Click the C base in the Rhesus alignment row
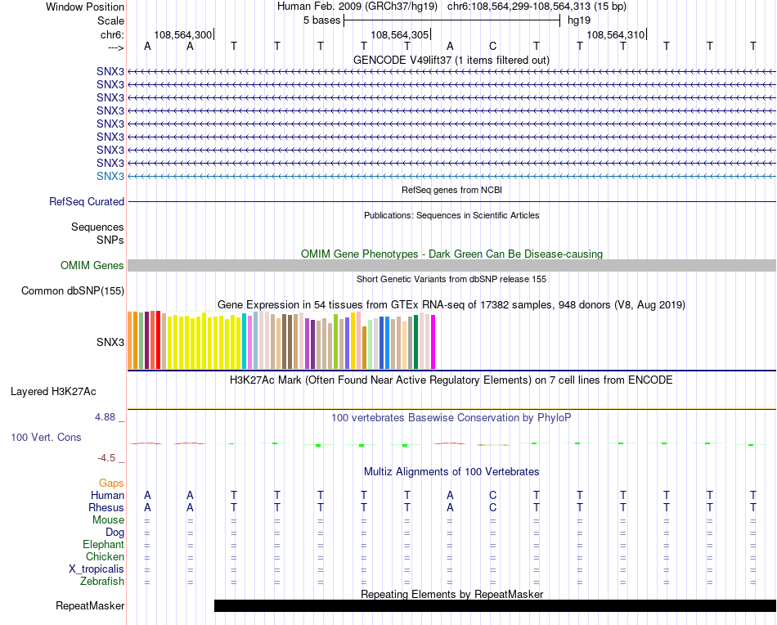 click(x=492, y=507)
